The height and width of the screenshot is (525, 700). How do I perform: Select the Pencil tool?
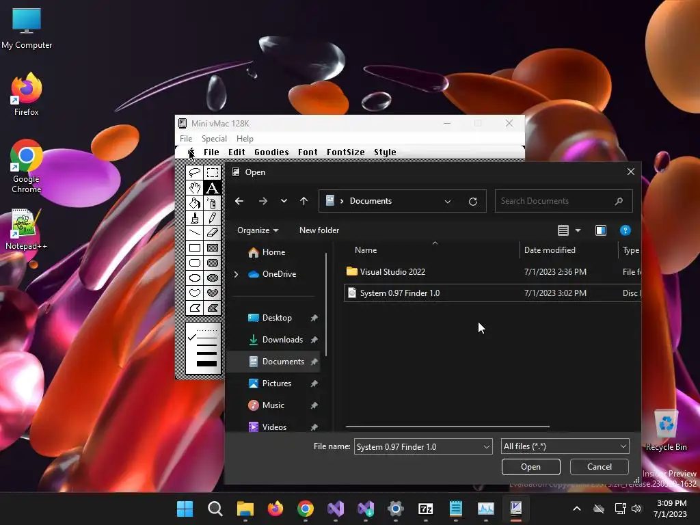tap(213, 218)
